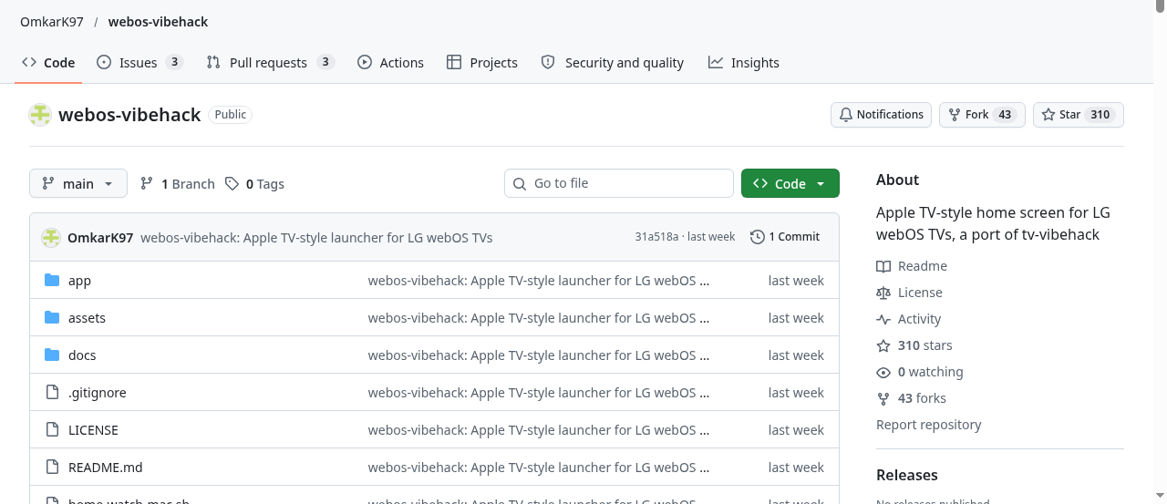Open latest commit message in header row
The width and height of the screenshot is (1167, 504).
[x=316, y=238]
